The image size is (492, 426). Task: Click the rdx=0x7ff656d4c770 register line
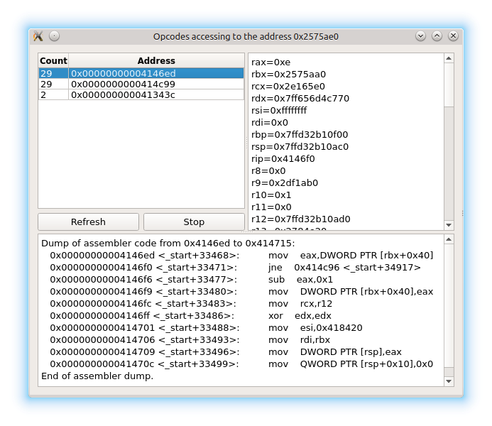click(x=300, y=99)
